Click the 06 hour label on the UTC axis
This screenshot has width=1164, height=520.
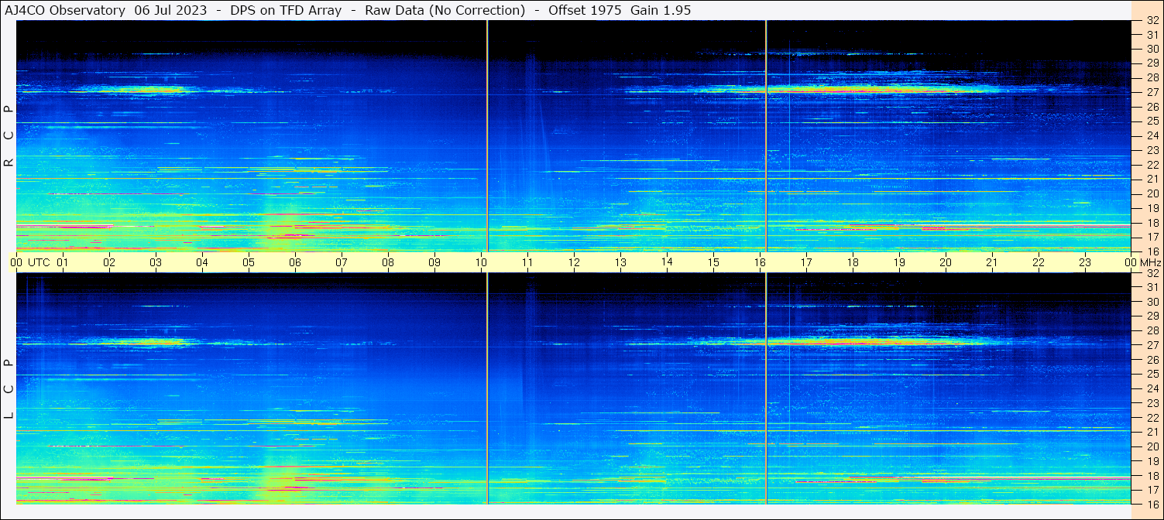(x=295, y=262)
